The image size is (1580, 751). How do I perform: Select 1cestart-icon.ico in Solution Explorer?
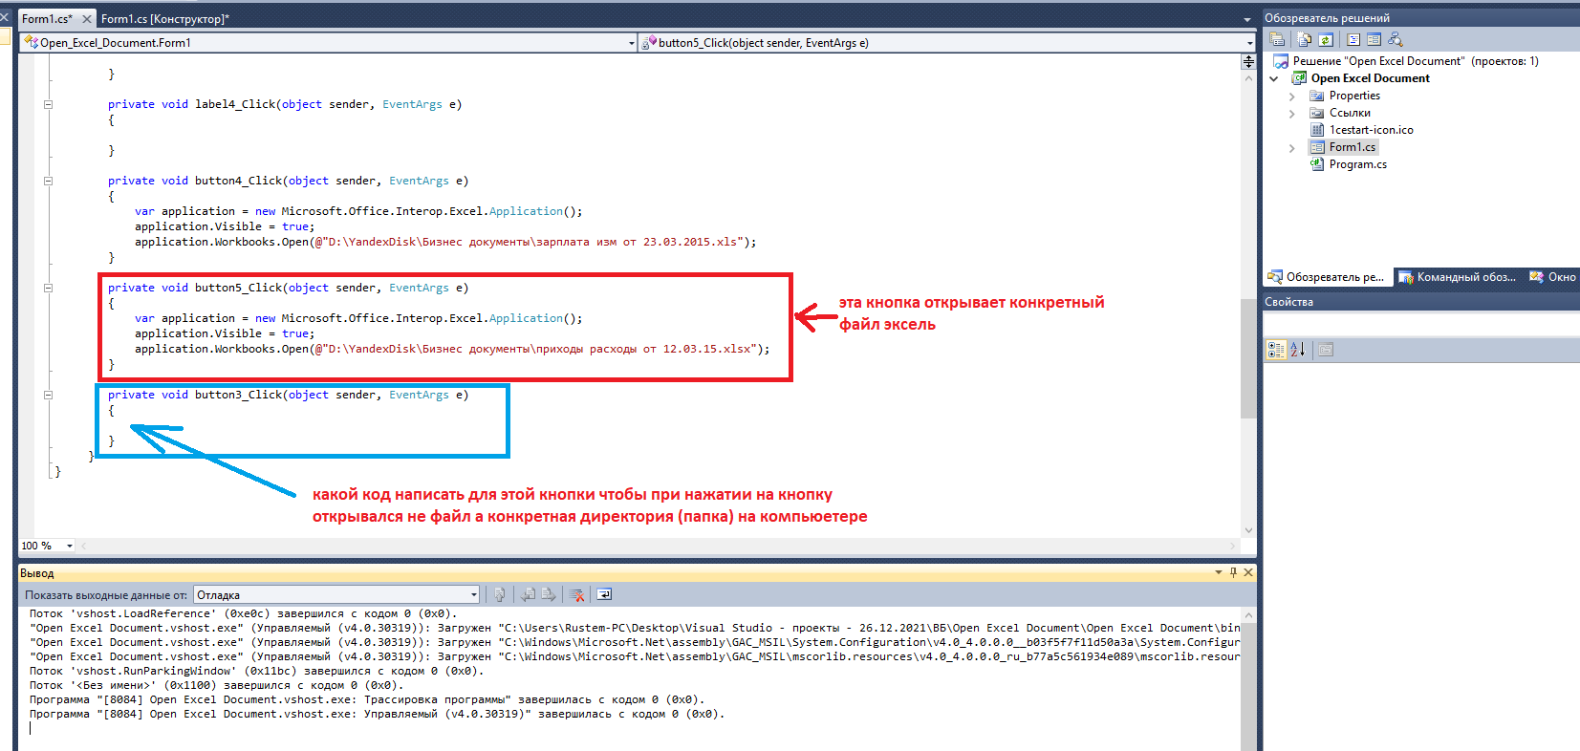click(1371, 130)
